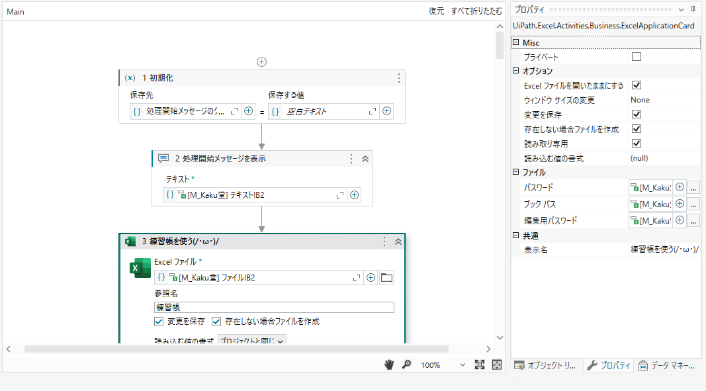This screenshot has height=391, width=706.
Task: Toggle プライベート checkbox in properties
Action: 637,57
